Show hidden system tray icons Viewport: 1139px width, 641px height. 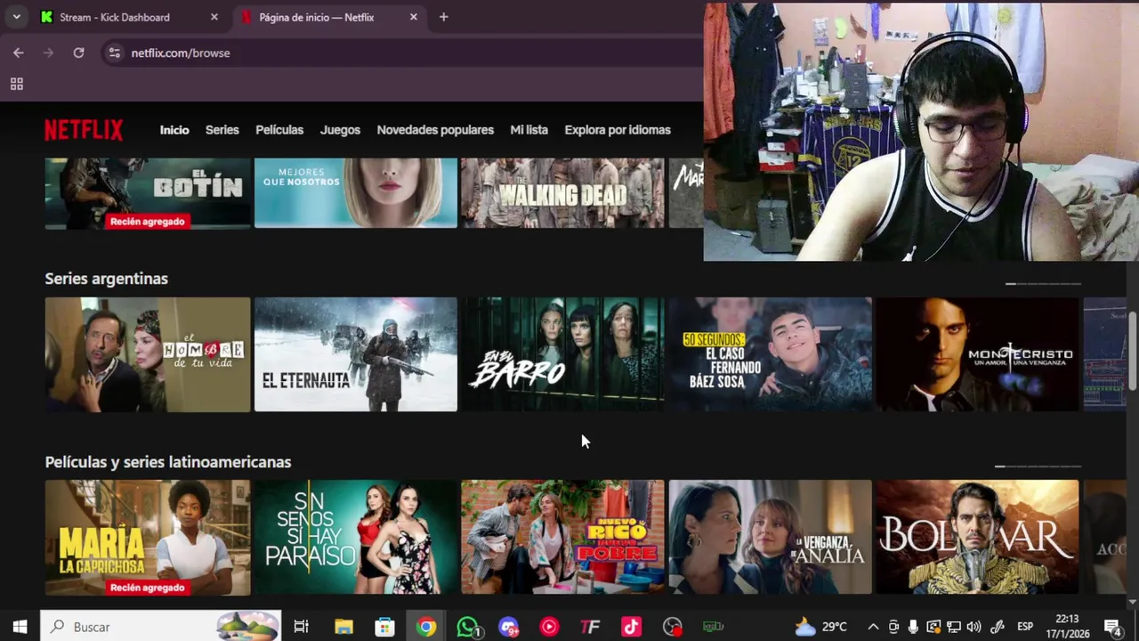coord(873,627)
